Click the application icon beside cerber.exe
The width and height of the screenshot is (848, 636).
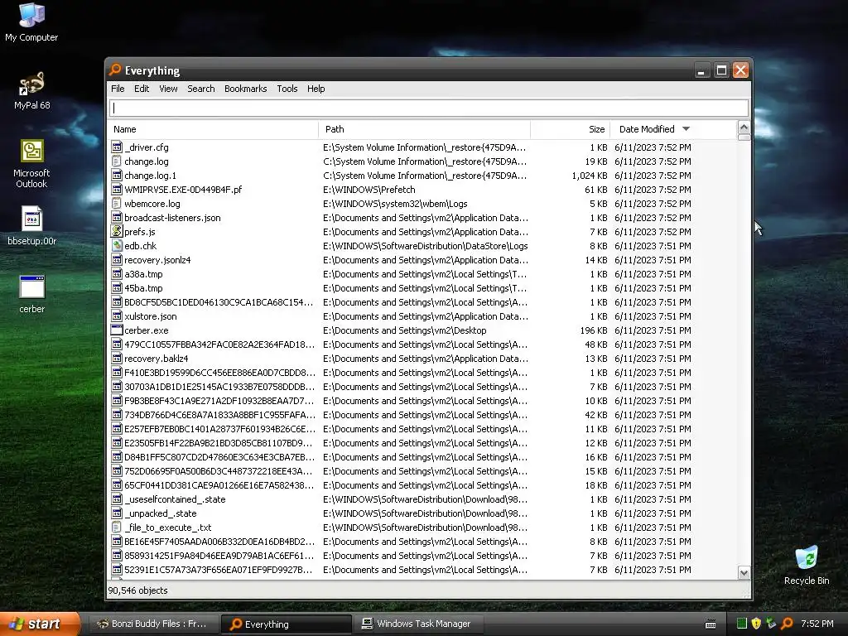(116, 330)
